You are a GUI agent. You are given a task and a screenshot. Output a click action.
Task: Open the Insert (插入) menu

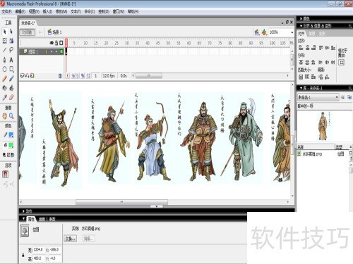click(47, 11)
